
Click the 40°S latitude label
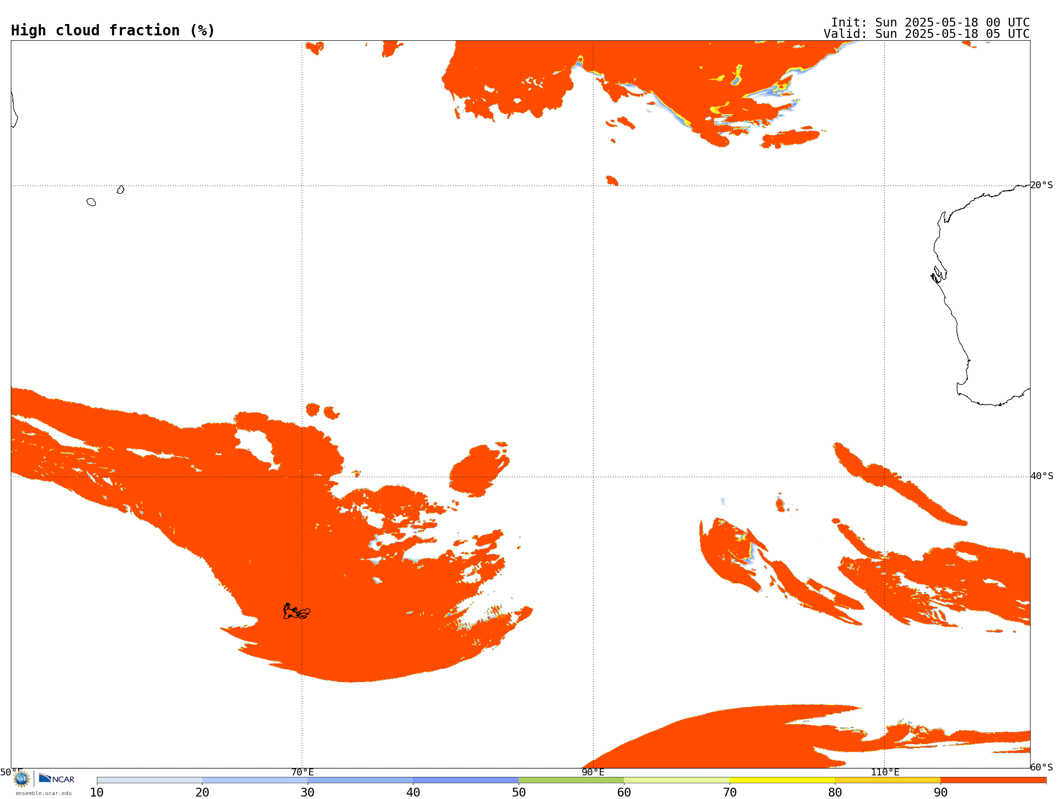(1042, 476)
